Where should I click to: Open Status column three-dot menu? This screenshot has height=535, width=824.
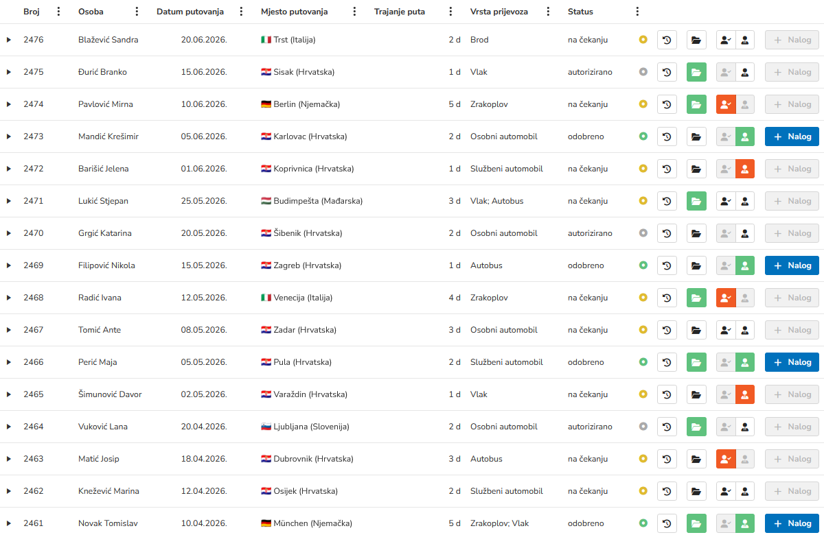pos(638,12)
